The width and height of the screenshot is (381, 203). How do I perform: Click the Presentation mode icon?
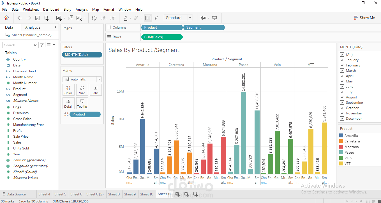(x=215, y=18)
